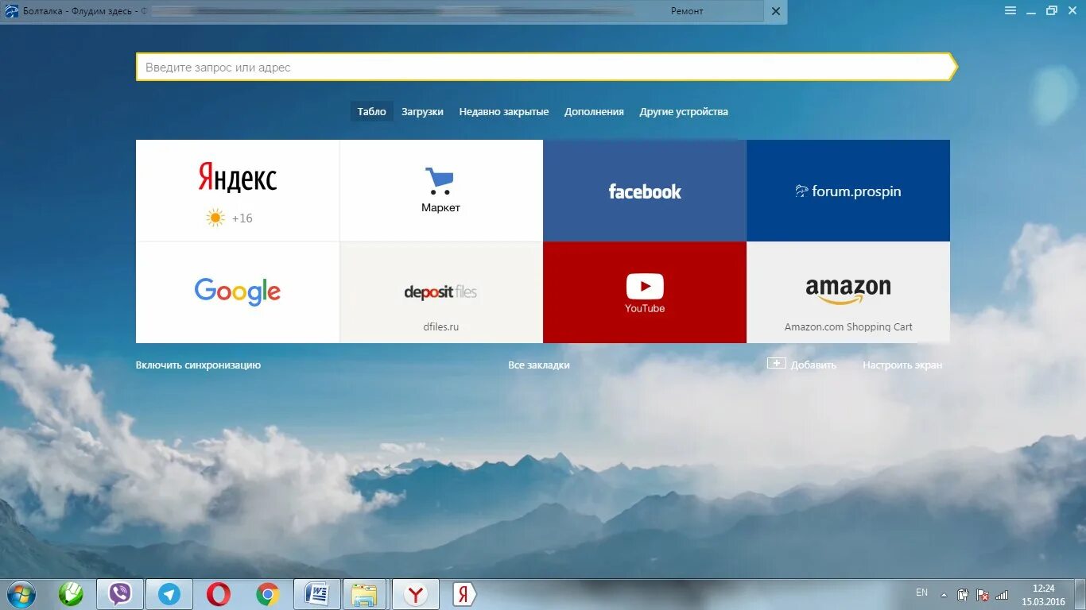Open the depositfiles dfiles.ru tile
Viewport: 1086px width, 610px height.
tap(441, 292)
